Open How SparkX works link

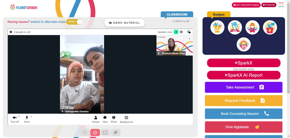click(x=244, y=69)
